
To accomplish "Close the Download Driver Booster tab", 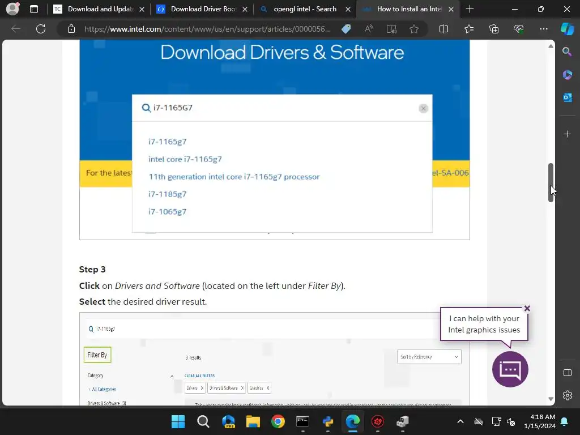I will 245,9.
